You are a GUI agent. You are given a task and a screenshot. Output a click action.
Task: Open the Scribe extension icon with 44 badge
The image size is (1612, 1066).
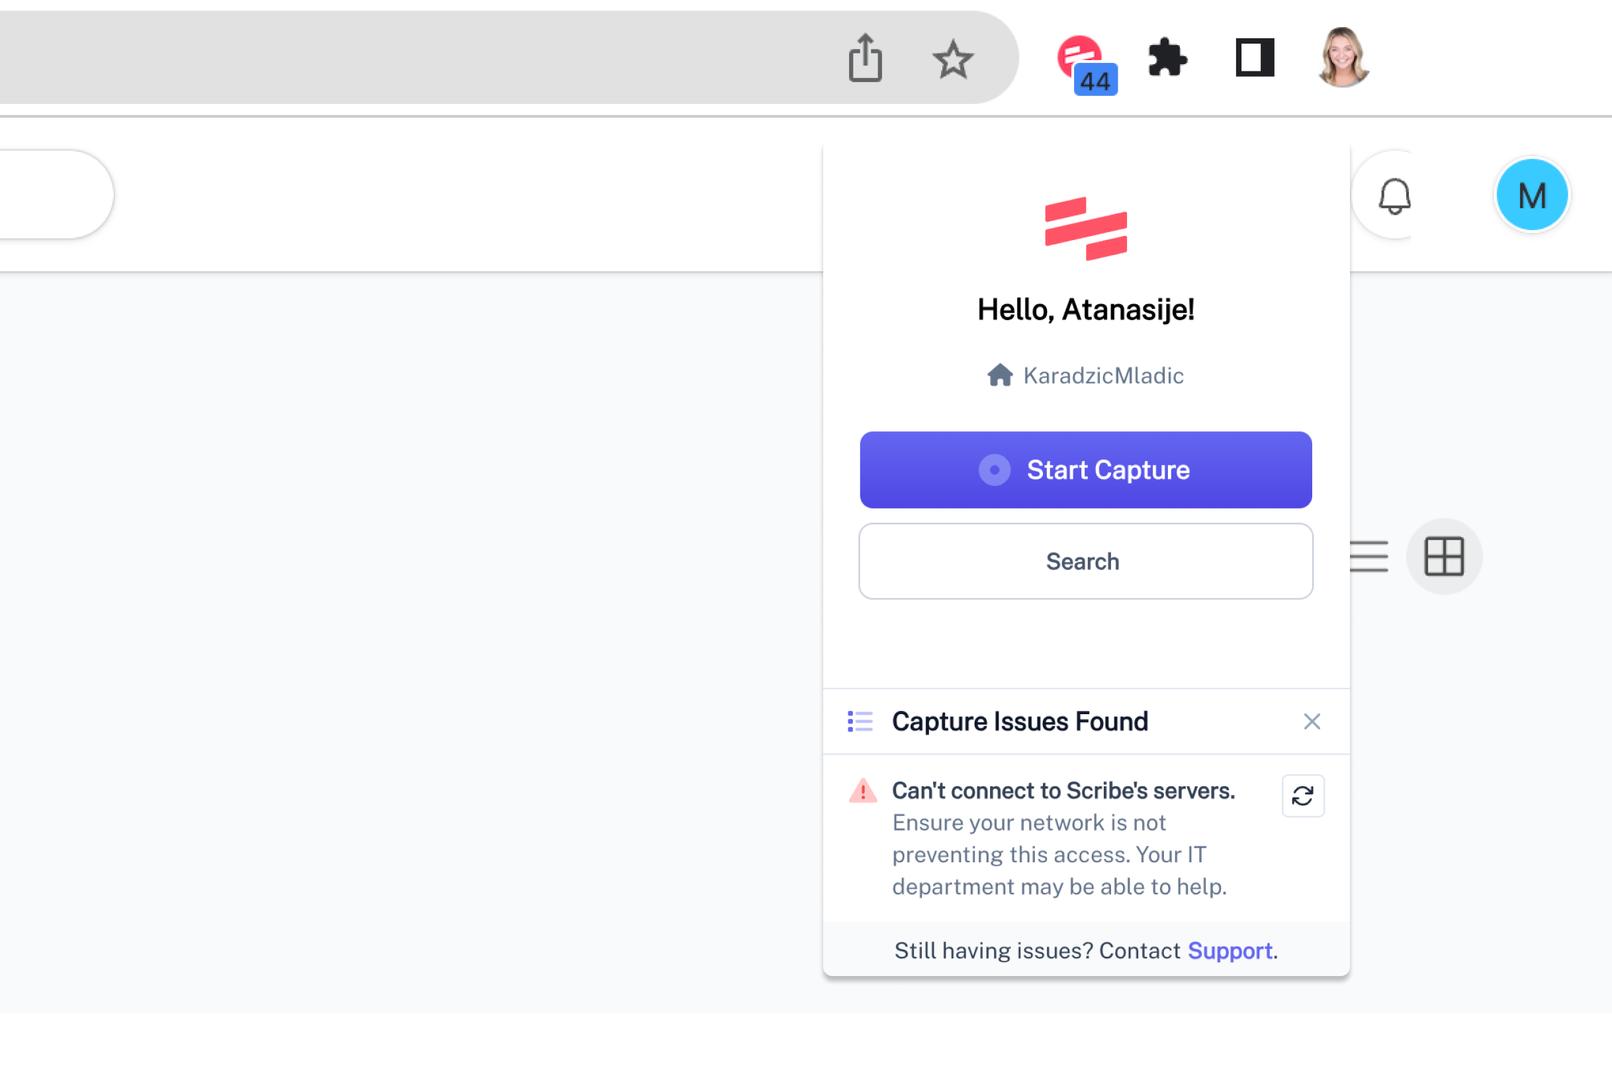pyautogui.click(x=1086, y=65)
